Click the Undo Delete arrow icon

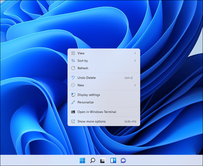[73, 78]
